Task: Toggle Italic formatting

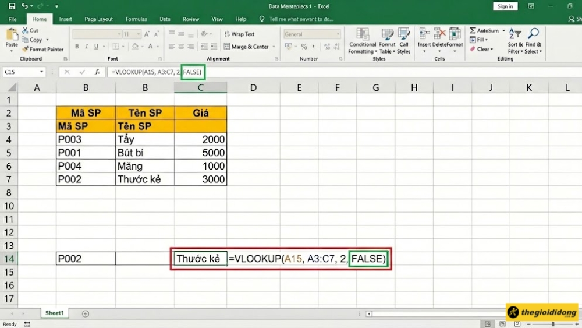Action: pos(86,47)
